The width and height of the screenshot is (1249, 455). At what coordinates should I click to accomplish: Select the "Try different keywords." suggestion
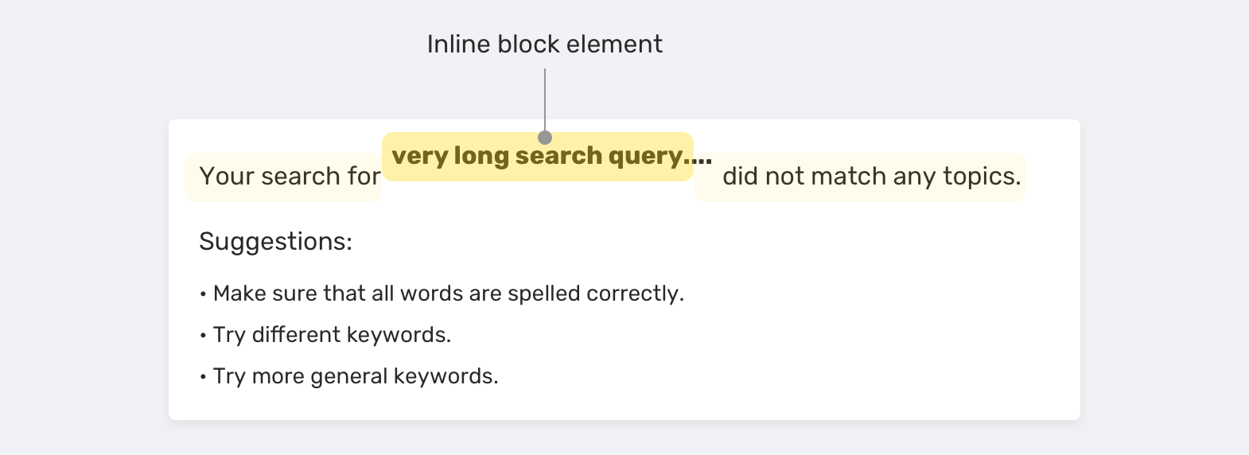click(332, 335)
